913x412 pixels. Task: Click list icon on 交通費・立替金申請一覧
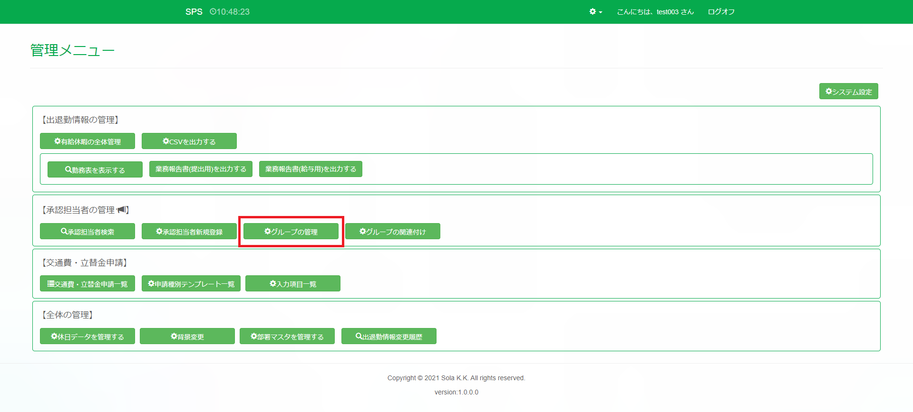click(x=50, y=283)
